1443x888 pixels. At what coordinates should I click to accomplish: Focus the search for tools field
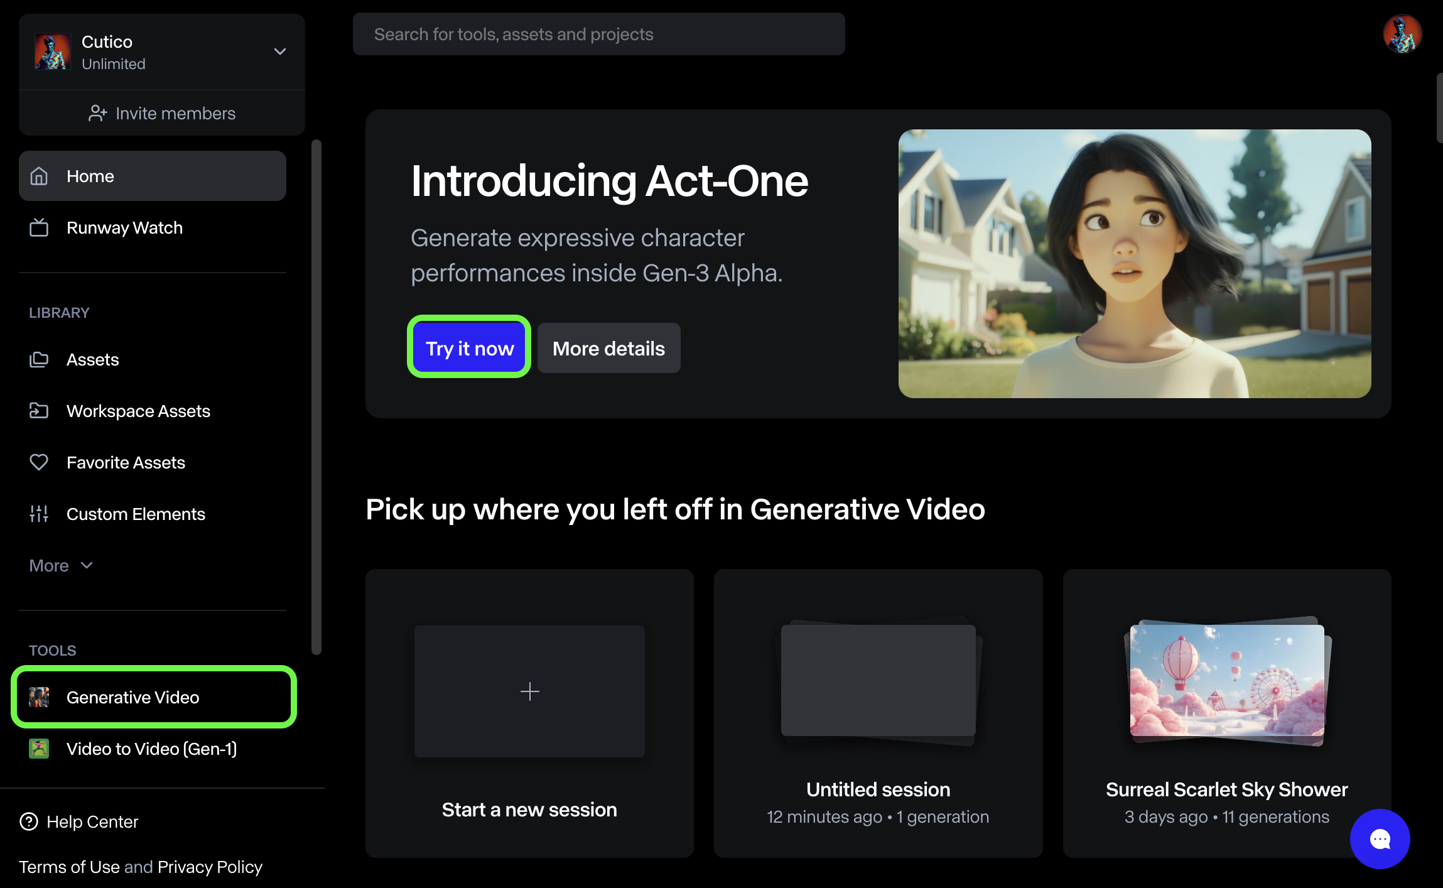point(599,34)
